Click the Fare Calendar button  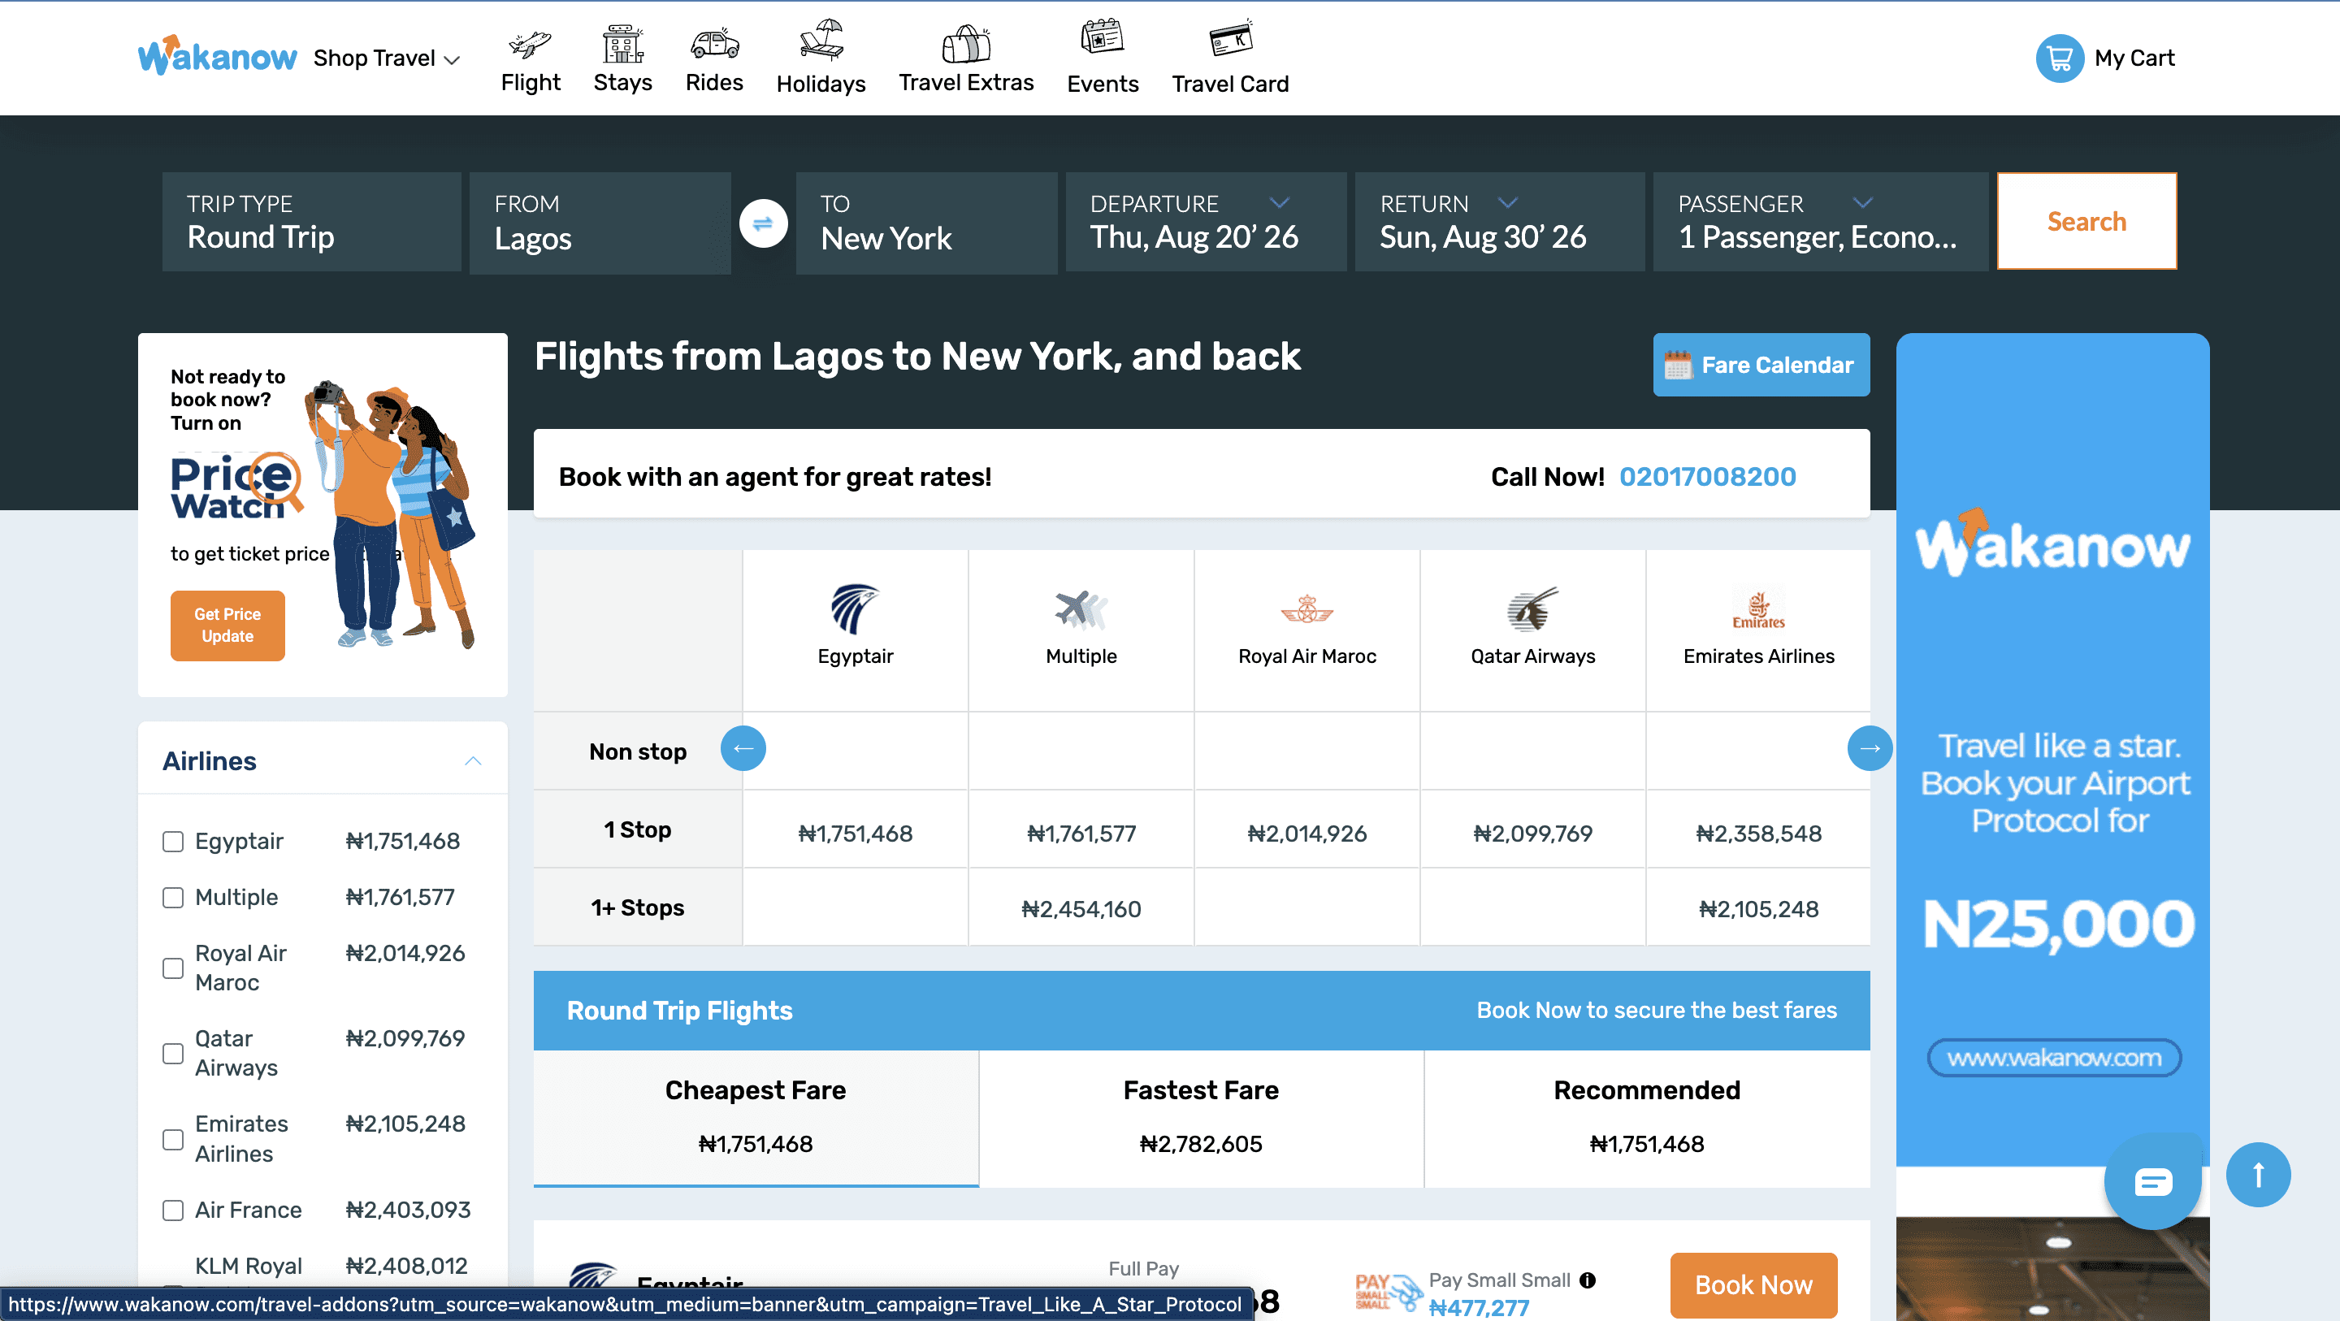point(1761,366)
